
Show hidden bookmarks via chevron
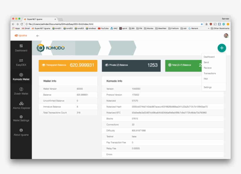coord(208,29)
